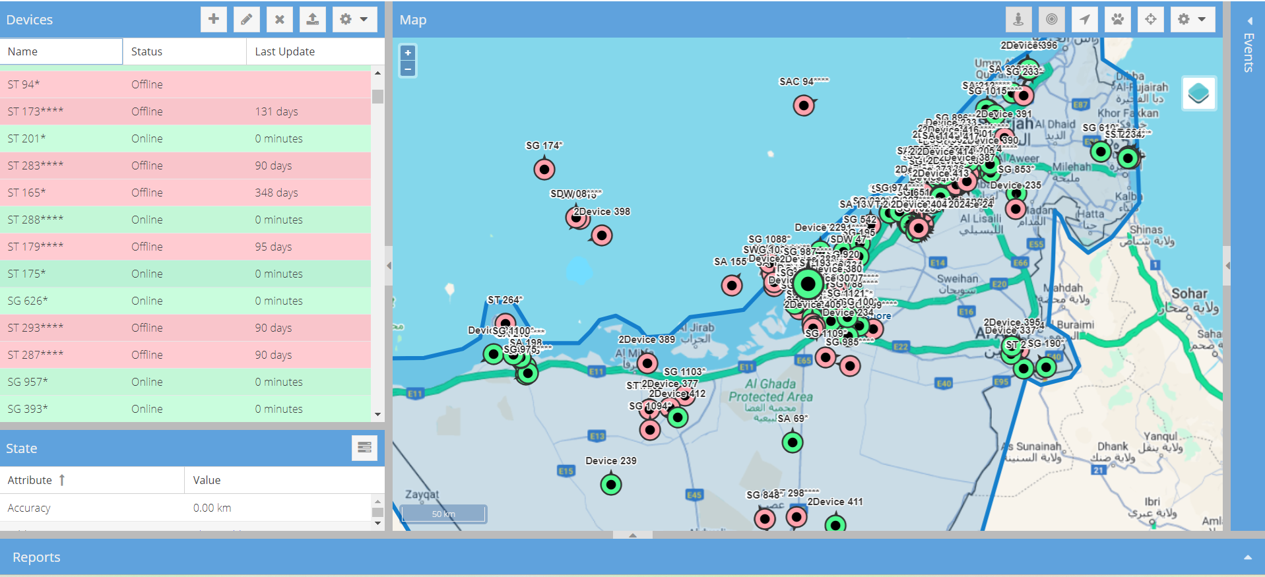Click the Device 411 marker on the map

coord(835,525)
